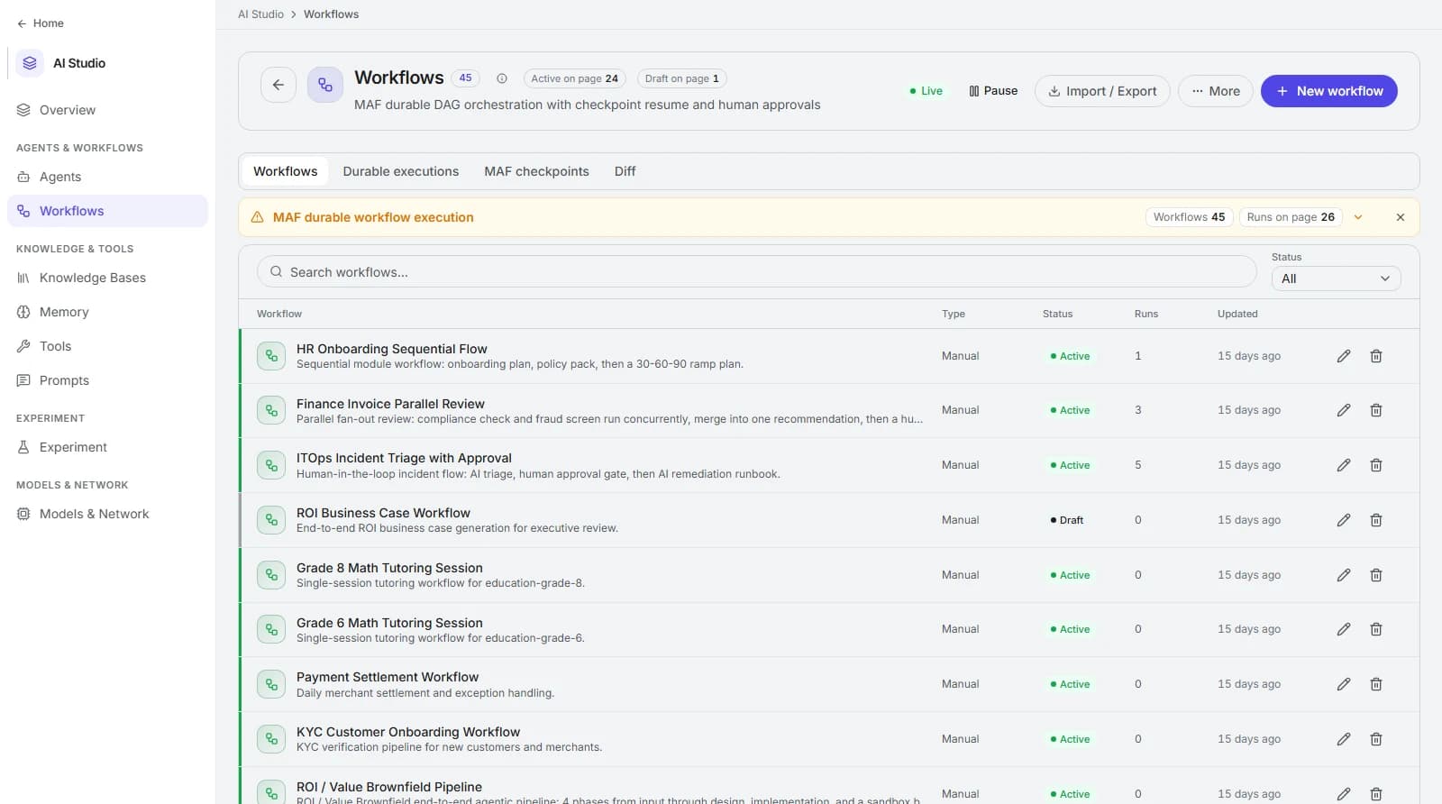This screenshot has height=804, width=1442.
Task: Edit the Finance Invoice Parallel Review workflow
Action: coord(1343,410)
